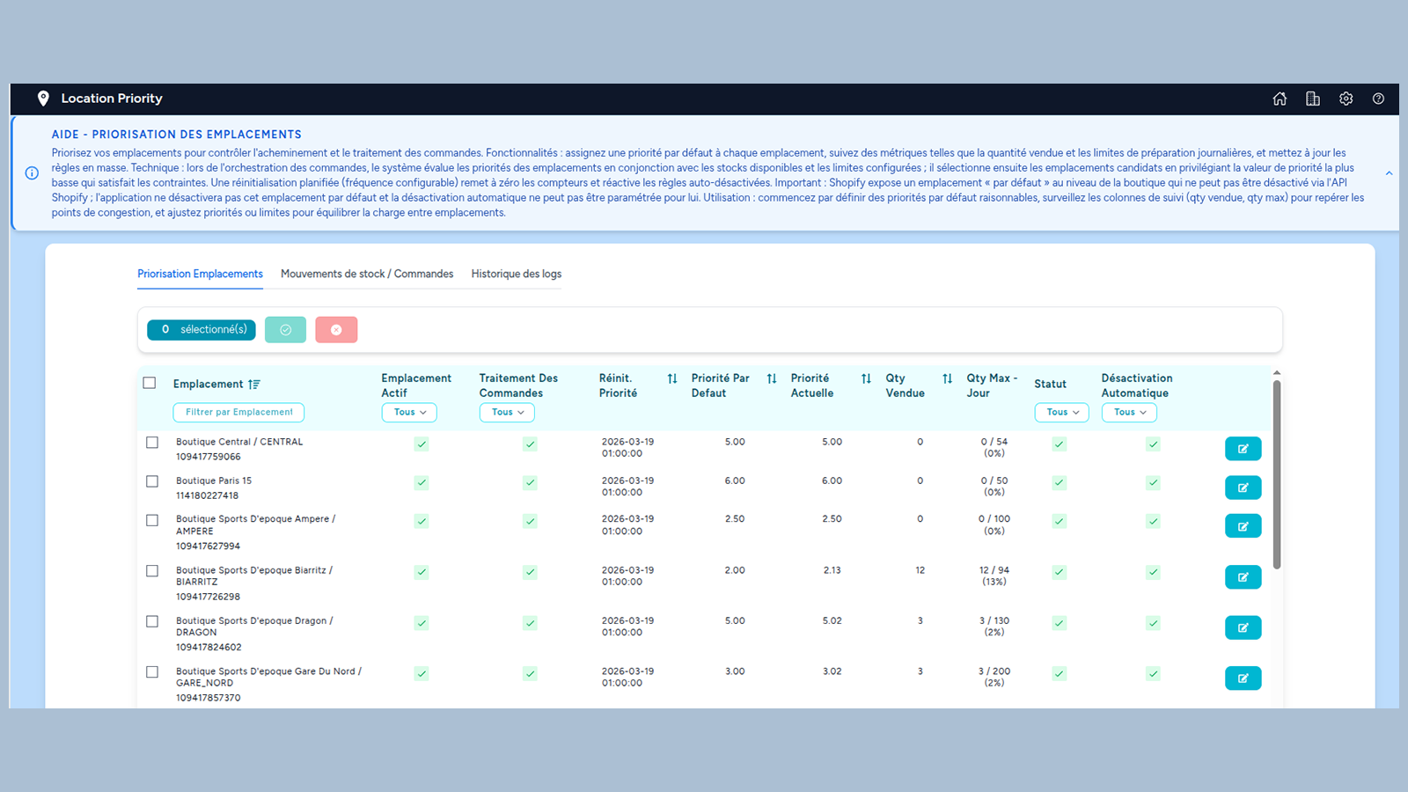Check the Boutique Sports D'epoque Biarritz row
Viewport: 1408px width, 792px height.
click(152, 571)
